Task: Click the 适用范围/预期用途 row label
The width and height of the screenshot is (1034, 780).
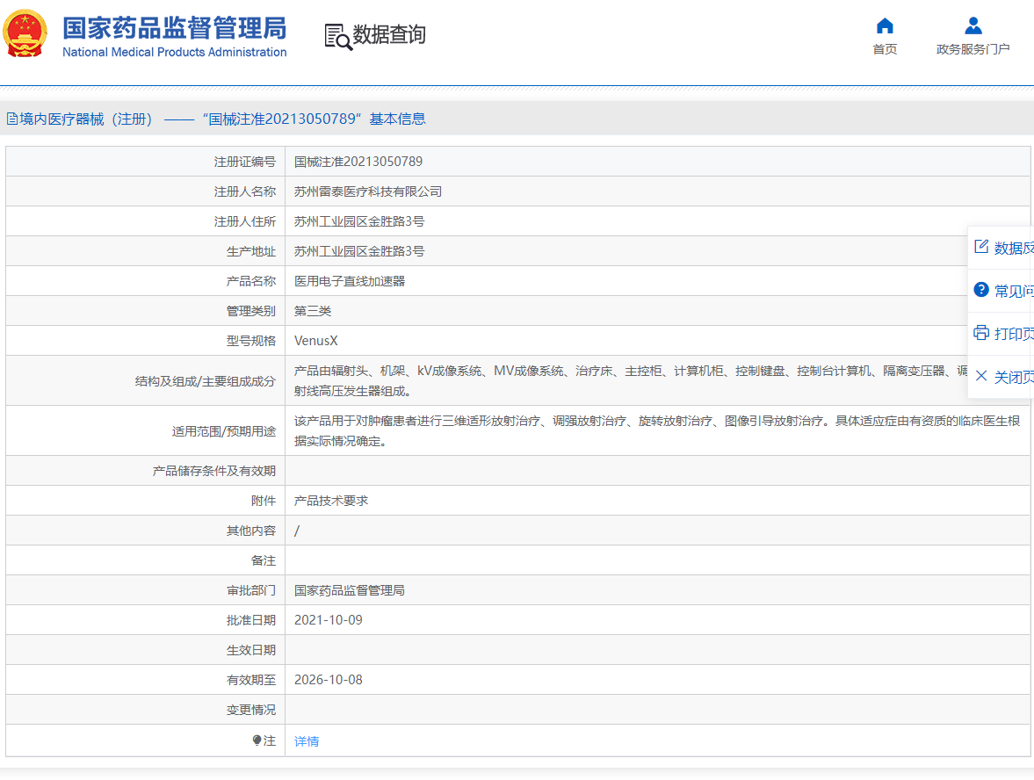Action: pos(223,431)
